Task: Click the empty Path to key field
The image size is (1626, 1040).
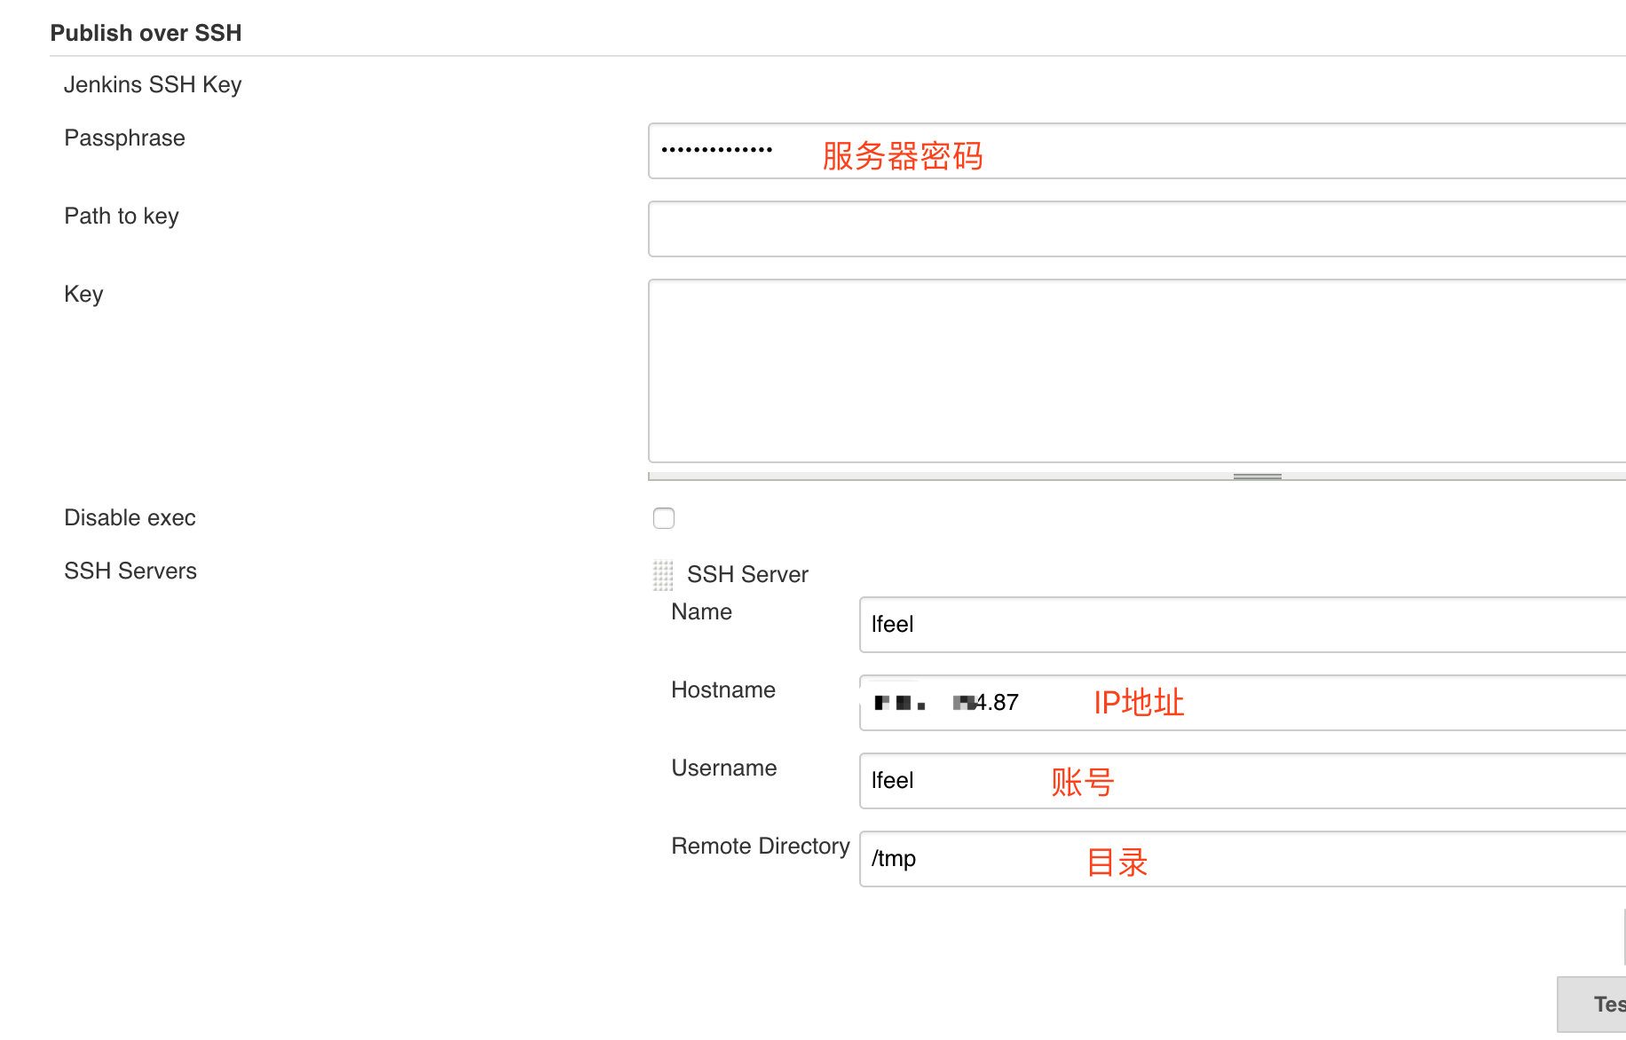Action: (x=976, y=229)
